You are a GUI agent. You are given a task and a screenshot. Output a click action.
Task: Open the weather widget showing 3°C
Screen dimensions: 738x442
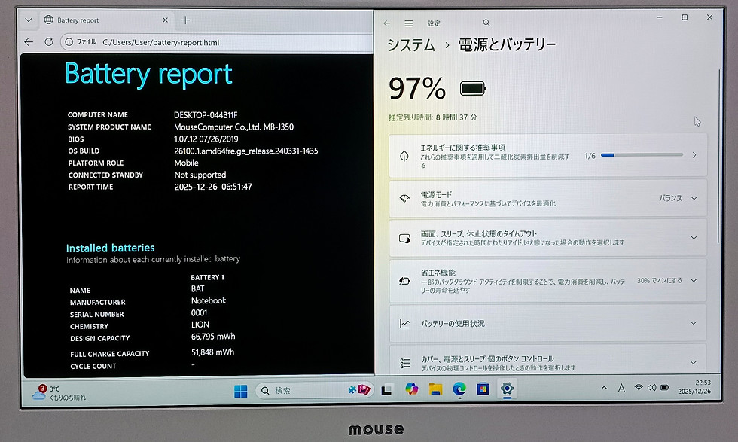59,392
